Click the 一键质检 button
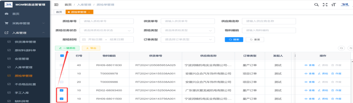 pyautogui.click(x=67, y=48)
